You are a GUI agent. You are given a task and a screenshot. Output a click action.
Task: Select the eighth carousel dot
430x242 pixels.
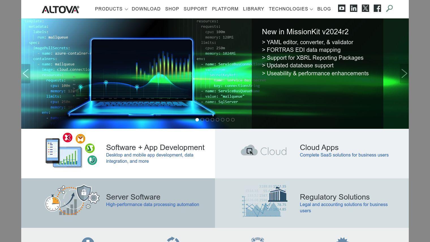point(233,120)
